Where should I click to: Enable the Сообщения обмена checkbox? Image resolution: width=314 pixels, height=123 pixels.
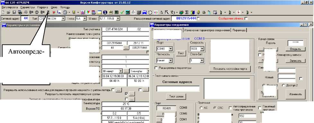[246, 18]
